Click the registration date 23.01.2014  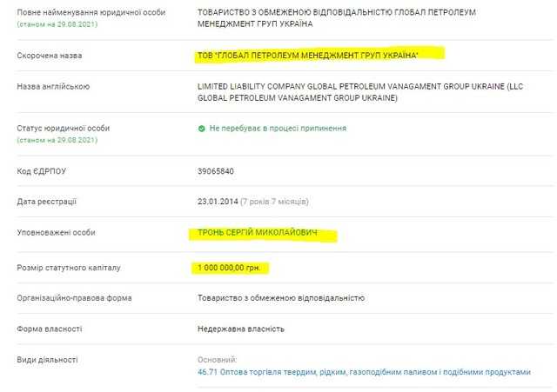(x=218, y=202)
